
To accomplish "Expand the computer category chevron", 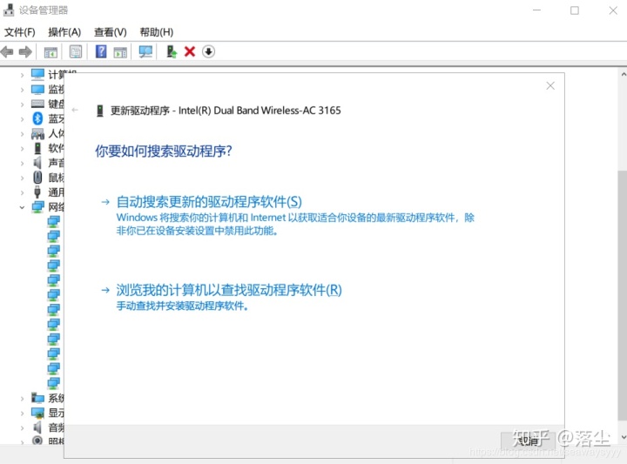I will (x=23, y=75).
